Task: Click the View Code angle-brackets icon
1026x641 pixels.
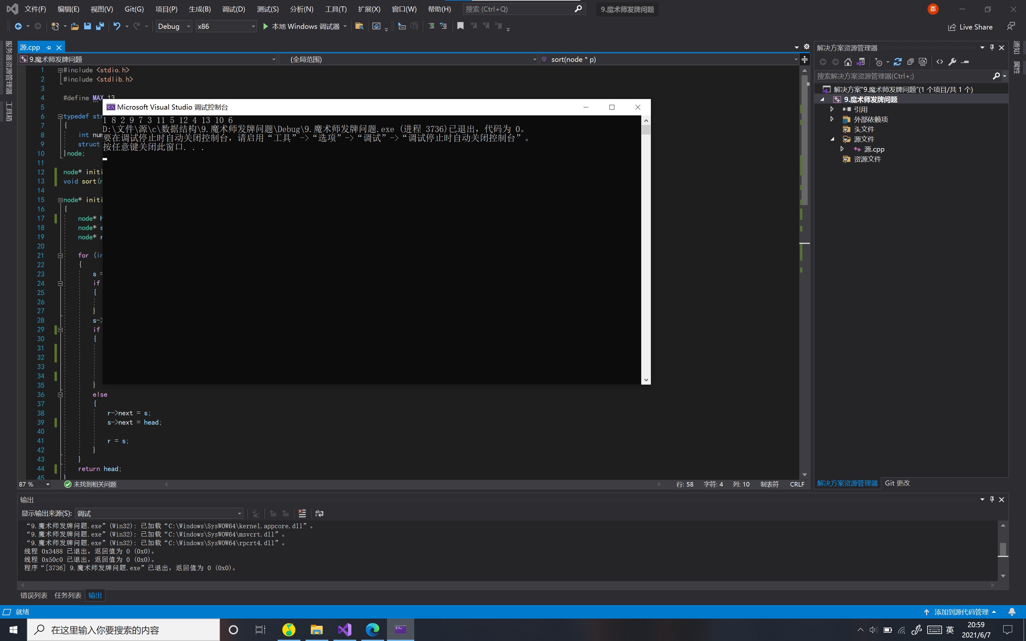Action: pos(940,62)
